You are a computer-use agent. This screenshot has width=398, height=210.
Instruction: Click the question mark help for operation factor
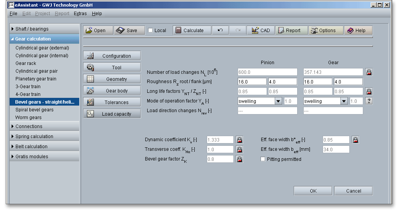click(369, 101)
